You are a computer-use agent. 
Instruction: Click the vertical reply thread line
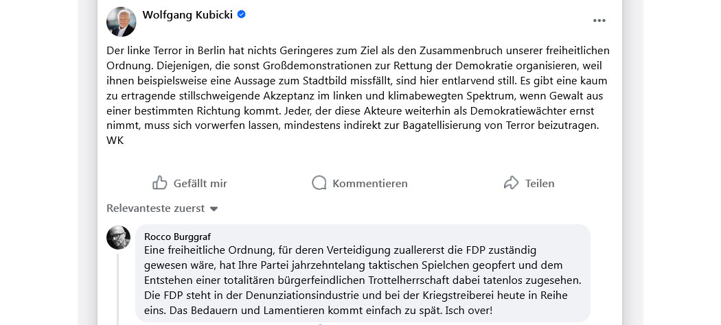coord(118,288)
